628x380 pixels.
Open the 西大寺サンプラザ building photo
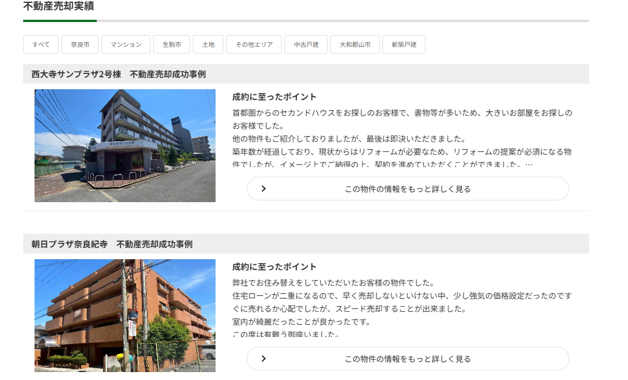coord(125,146)
